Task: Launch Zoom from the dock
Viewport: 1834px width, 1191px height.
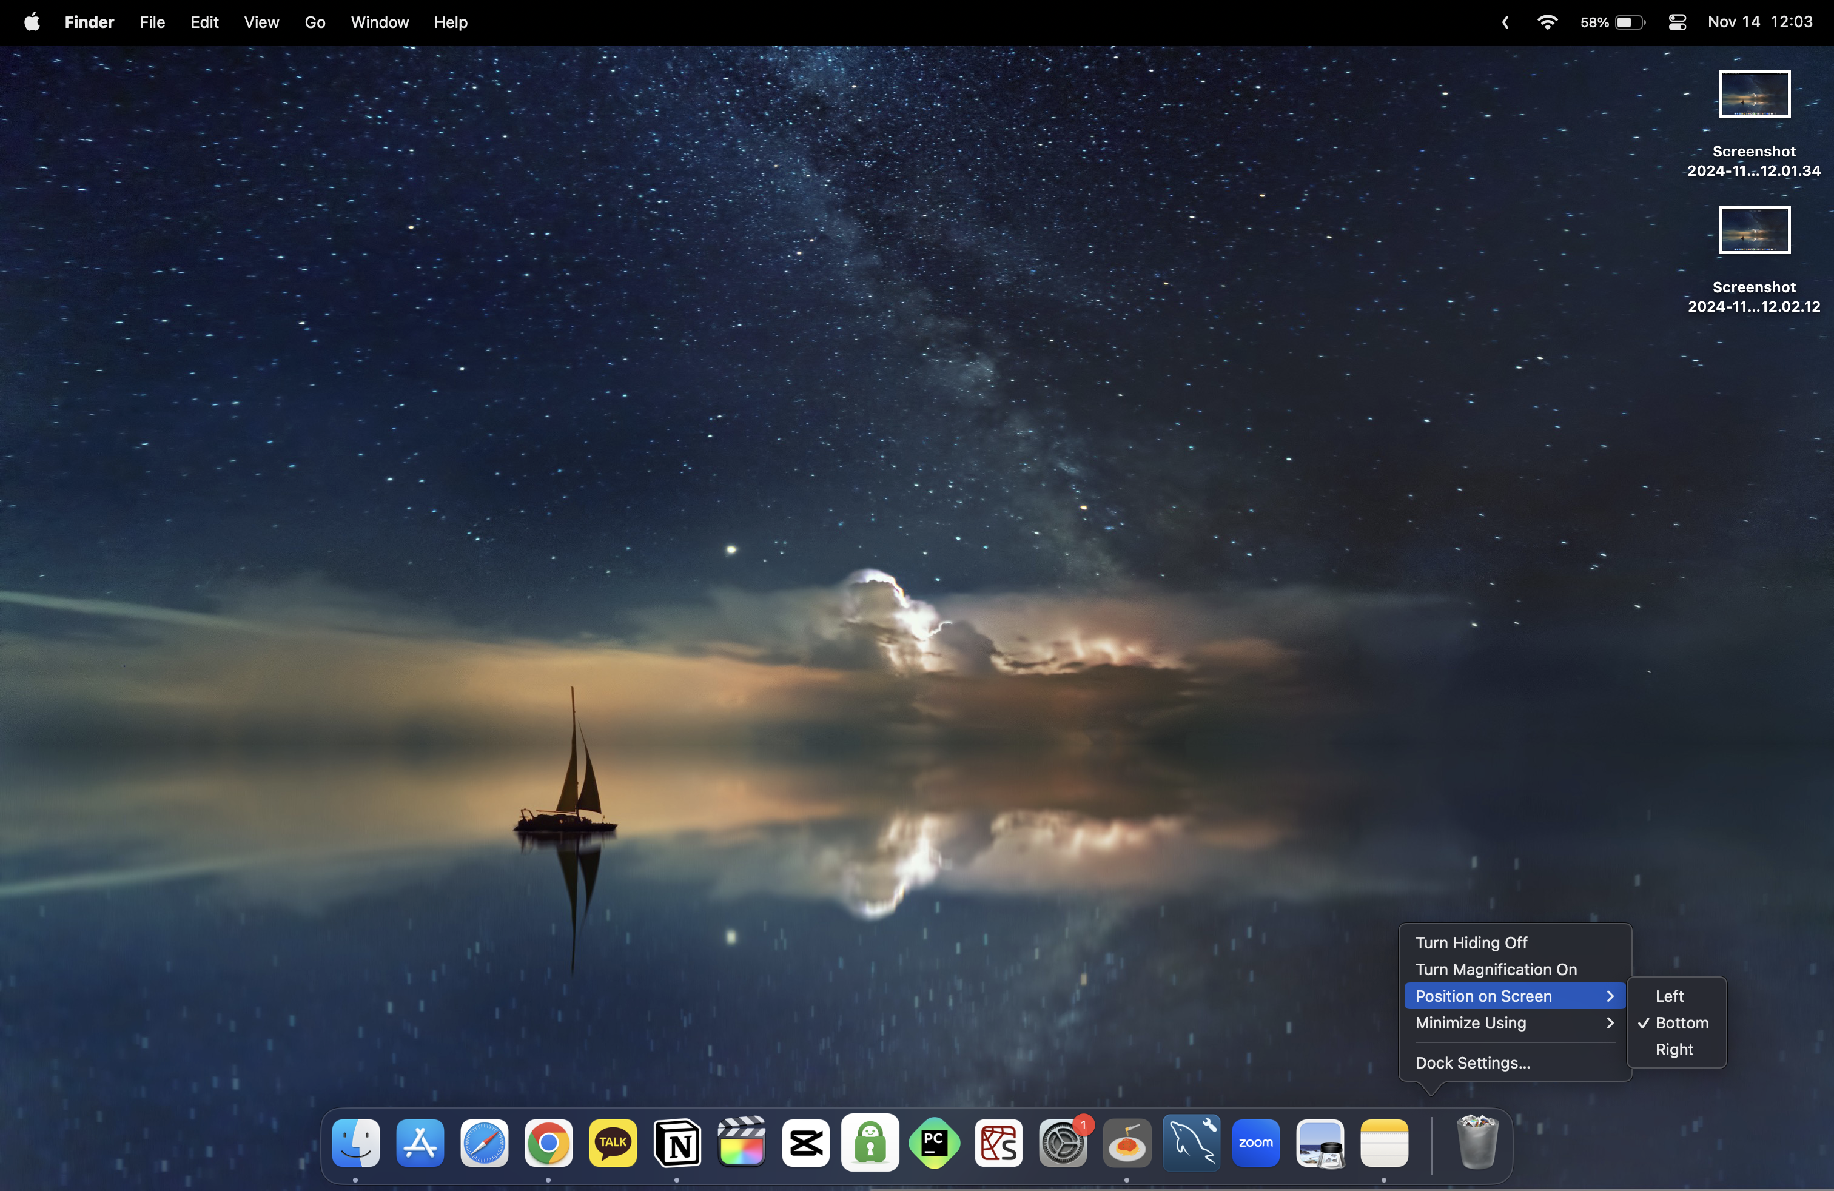Action: (1256, 1143)
